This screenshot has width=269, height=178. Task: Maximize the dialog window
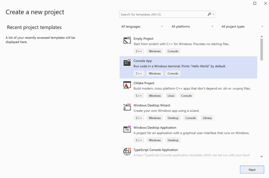(x=255, y=3)
